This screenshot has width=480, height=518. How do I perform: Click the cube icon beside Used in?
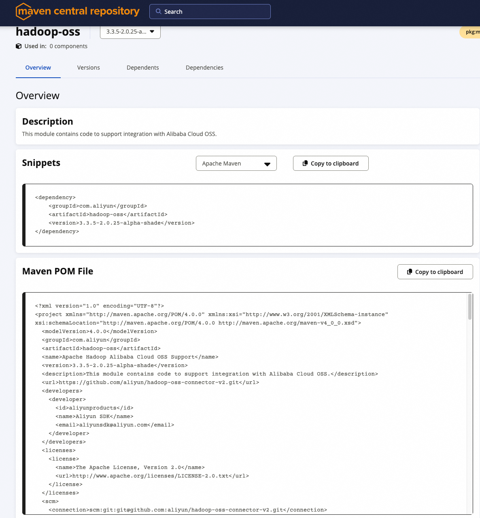19,46
